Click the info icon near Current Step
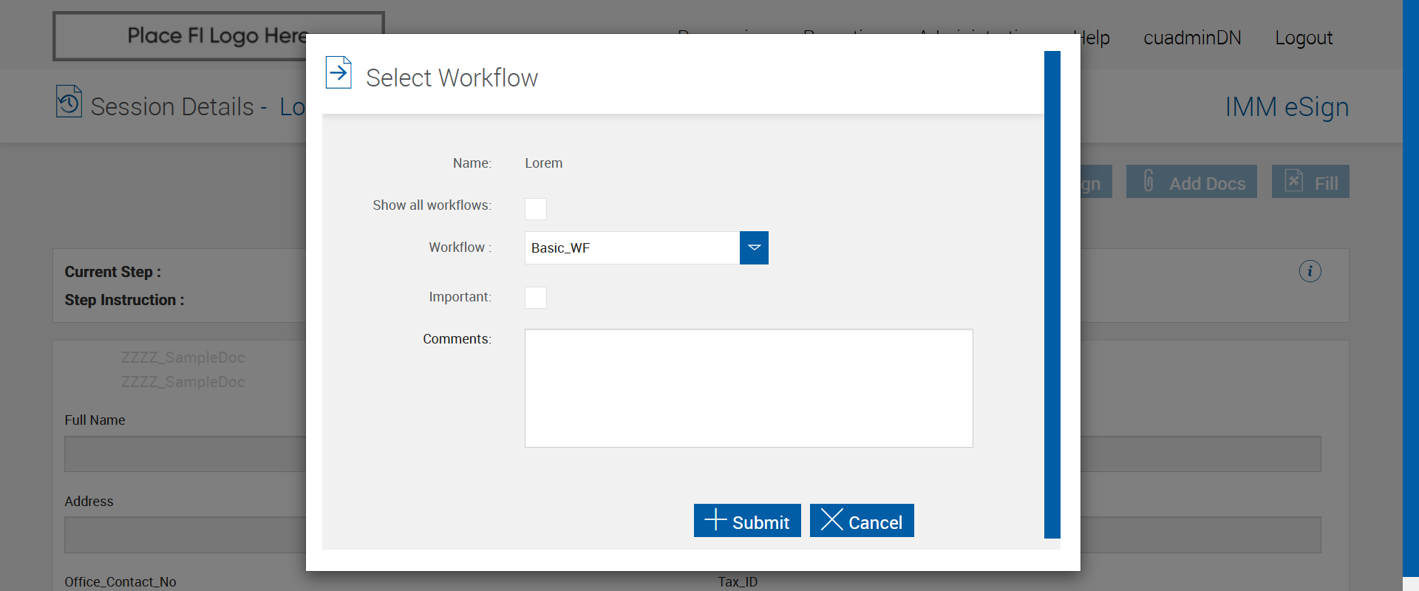This screenshot has width=1419, height=591. click(x=1310, y=271)
